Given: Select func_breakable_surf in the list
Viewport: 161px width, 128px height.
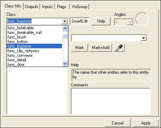Looking at the screenshot, I should (x=35, y=32).
